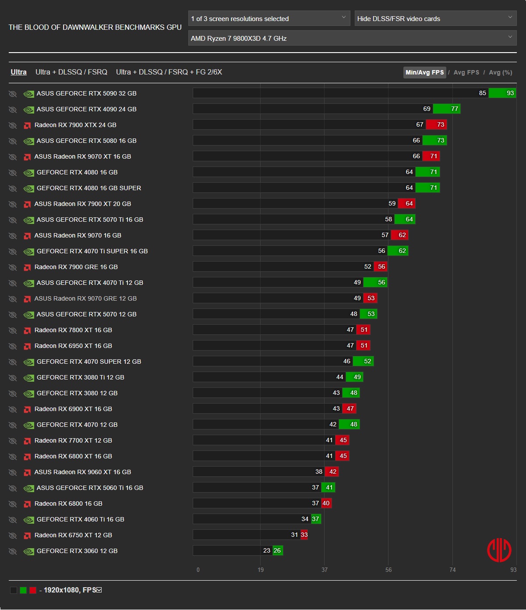Click Radeon RX 7900 XTX 24 GB name
Image resolution: width=526 pixels, height=610 pixels.
click(75, 125)
